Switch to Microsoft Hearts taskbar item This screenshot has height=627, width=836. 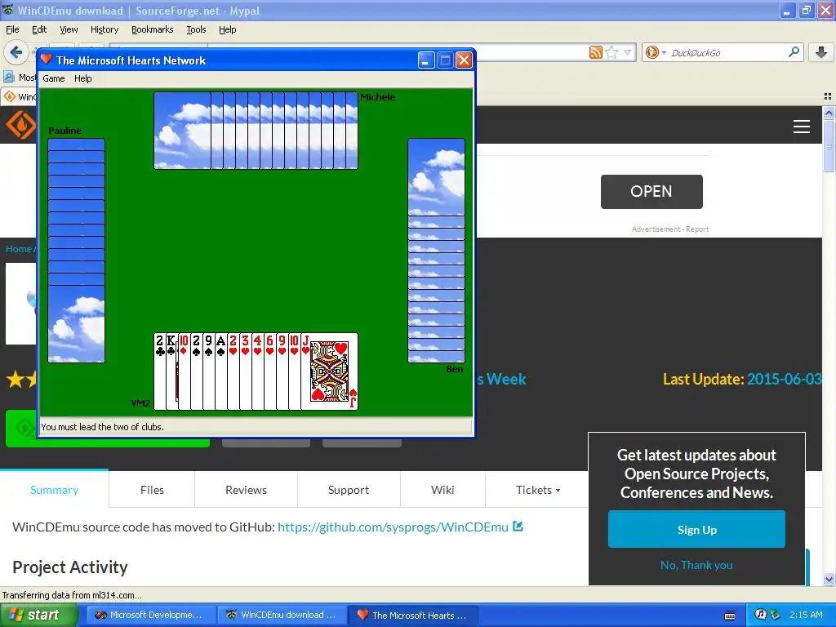click(x=412, y=615)
